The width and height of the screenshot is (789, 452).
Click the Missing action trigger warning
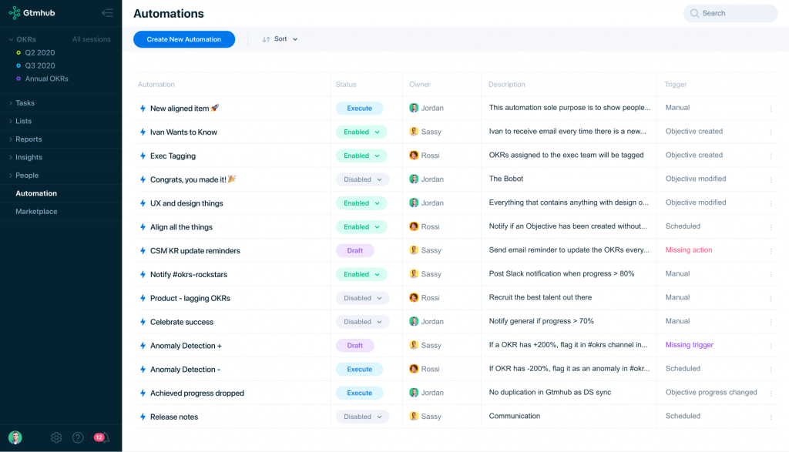(688, 250)
